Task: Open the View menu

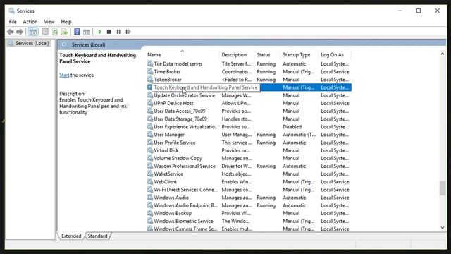Action: [49, 22]
